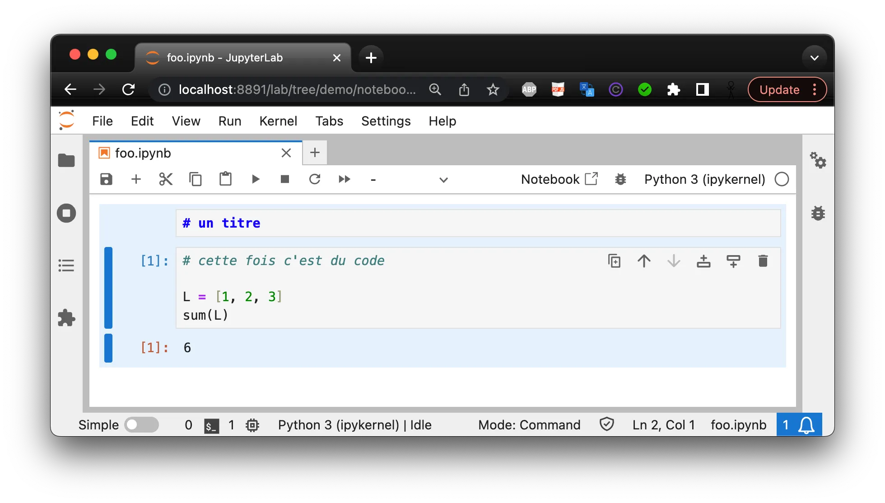Open the Notebook external link button
This screenshot has height=503, width=885.
559,179
